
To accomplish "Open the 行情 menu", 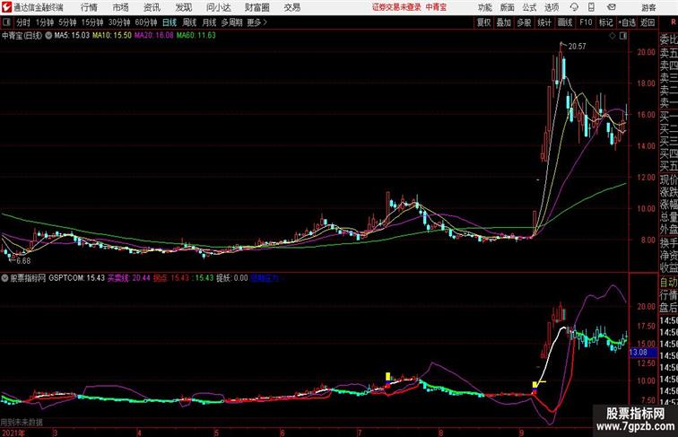I will (89, 7).
